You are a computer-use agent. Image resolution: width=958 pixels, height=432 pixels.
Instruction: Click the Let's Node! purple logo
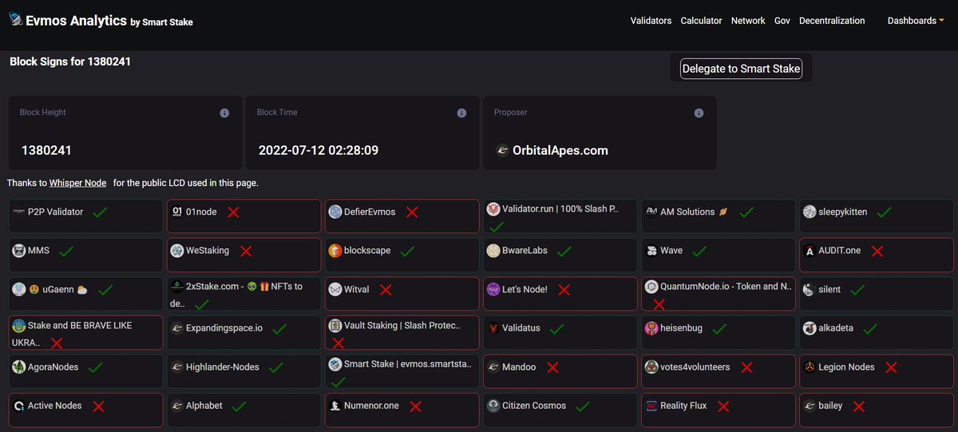point(493,289)
